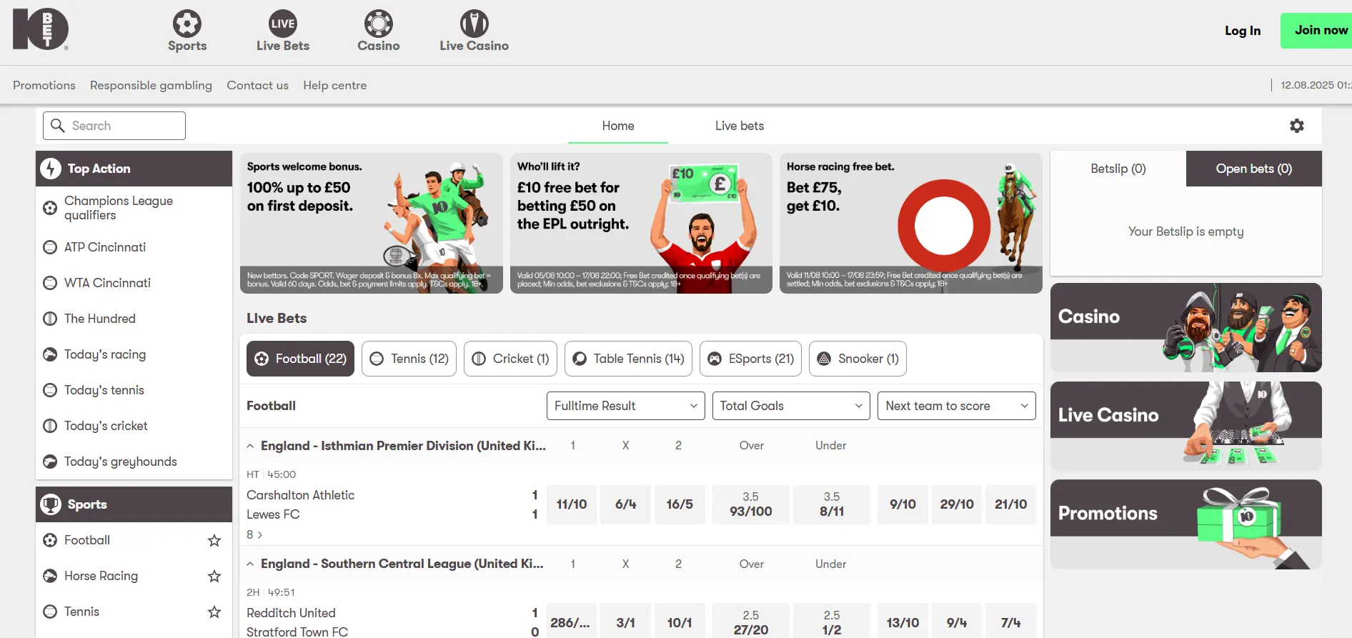
Task: Add Horse Racing to favourites with star
Action: (x=214, y=576)
